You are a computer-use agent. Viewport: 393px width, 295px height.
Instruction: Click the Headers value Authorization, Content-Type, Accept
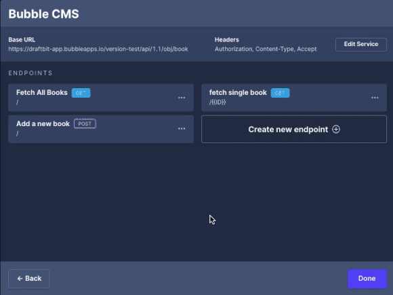point(266,49)
